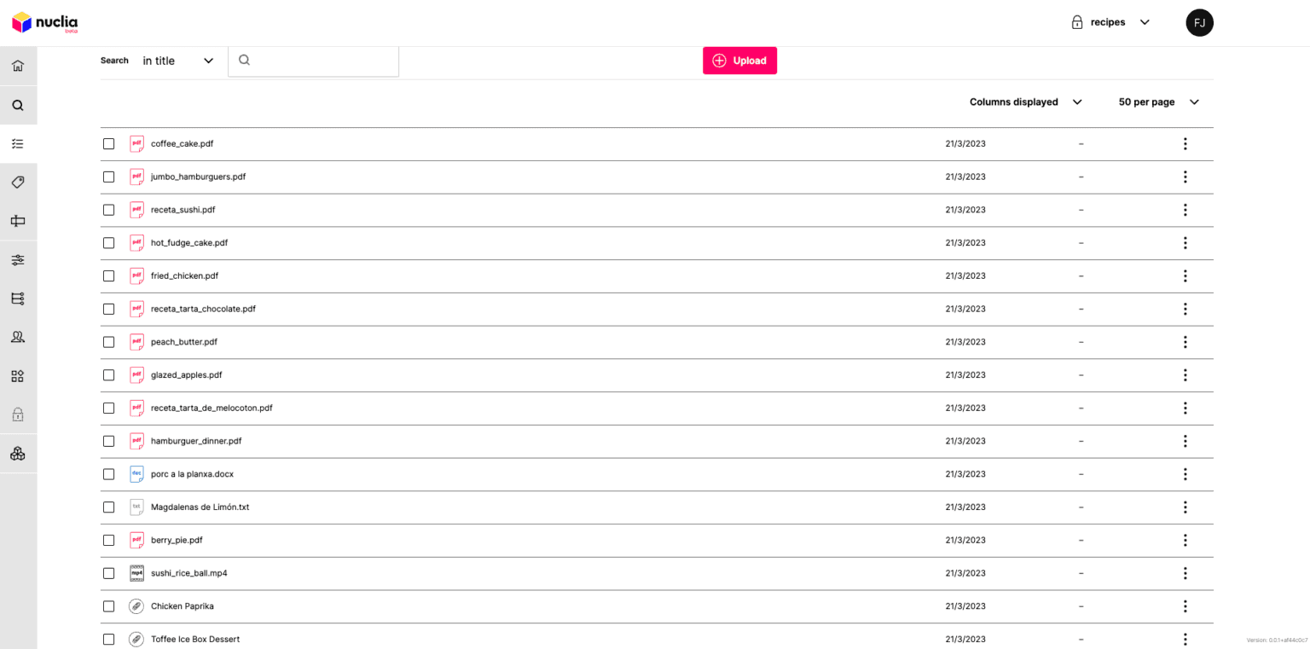The height and width of the screenshot is (649, 1310).
Task: Select the widgets icon in the sidebar
Action: (x=18, y=376)
